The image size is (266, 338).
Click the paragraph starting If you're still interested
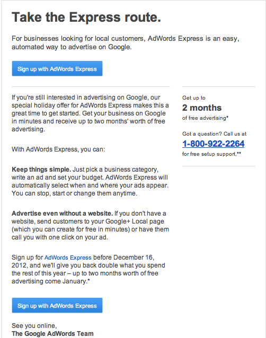90,113
